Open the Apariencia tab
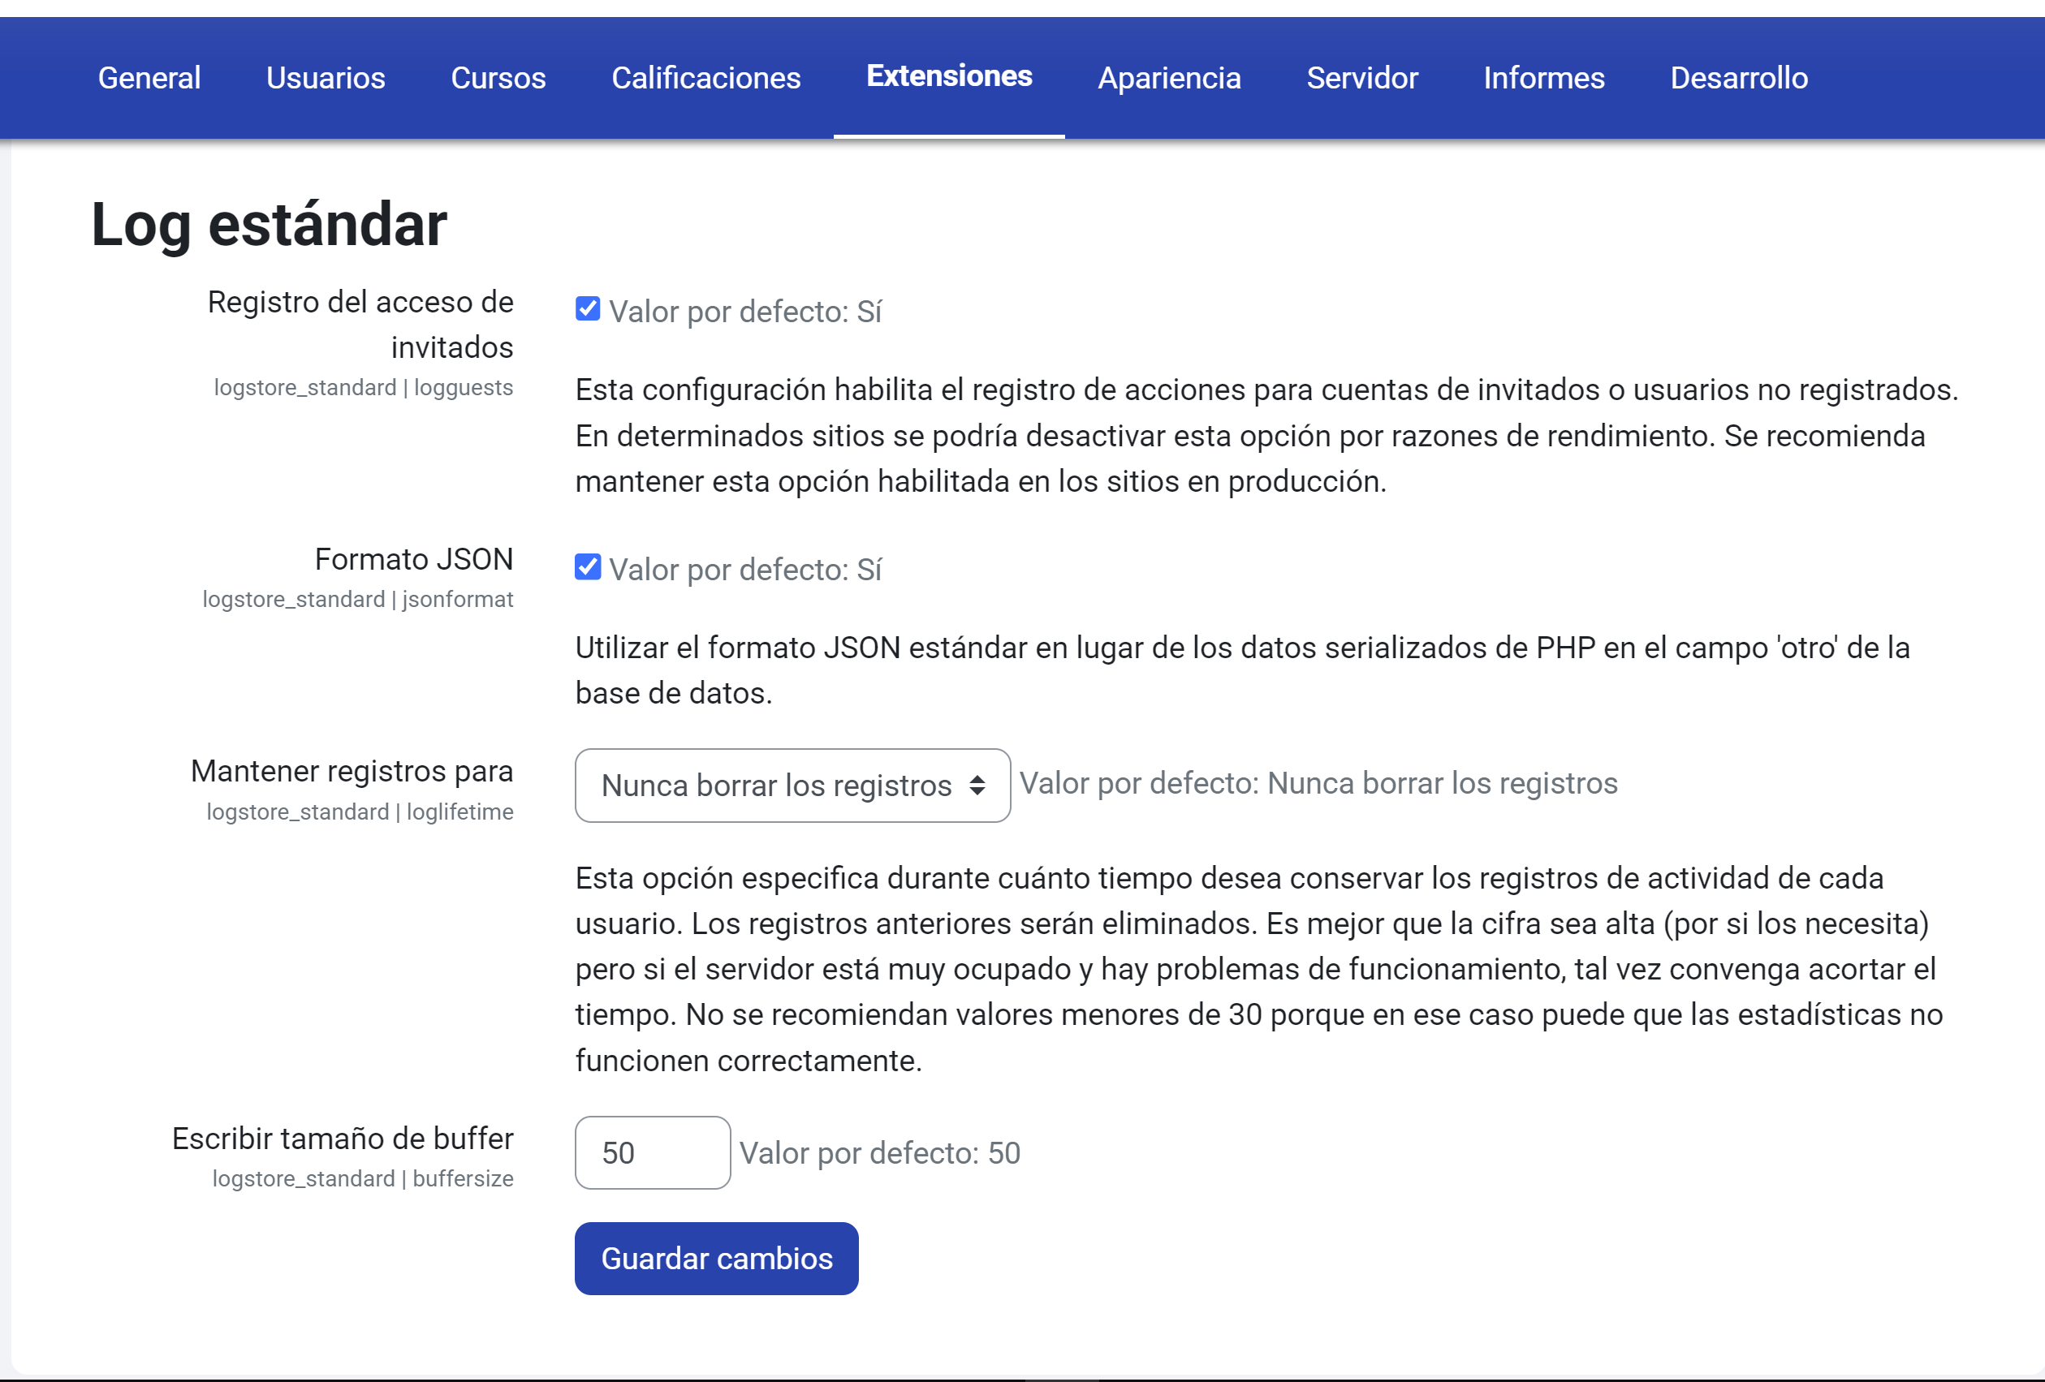This screenshot has height=1382, width=2045. tap(1168, 77)
